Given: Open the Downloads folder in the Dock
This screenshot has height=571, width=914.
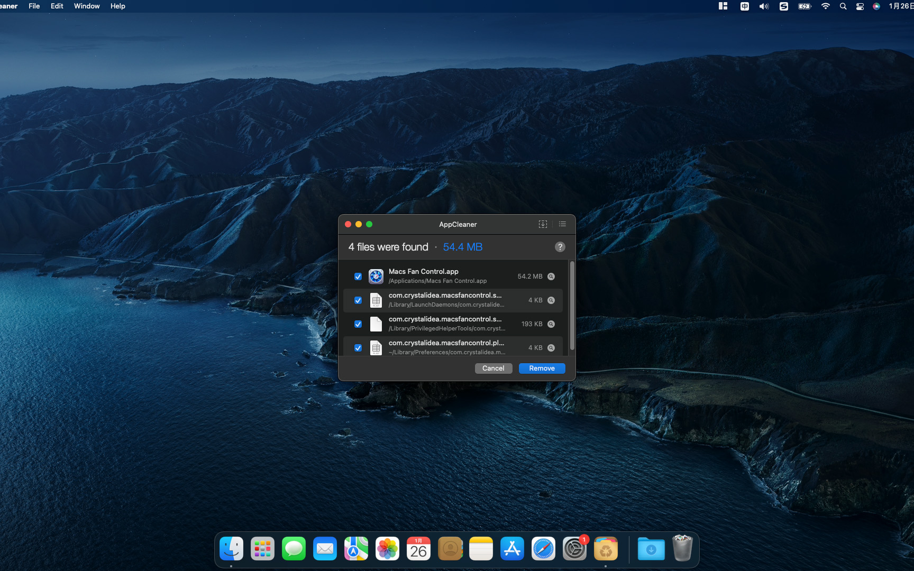Looking at the screenshot, I should pyautogui.click(x=652, y=549).
